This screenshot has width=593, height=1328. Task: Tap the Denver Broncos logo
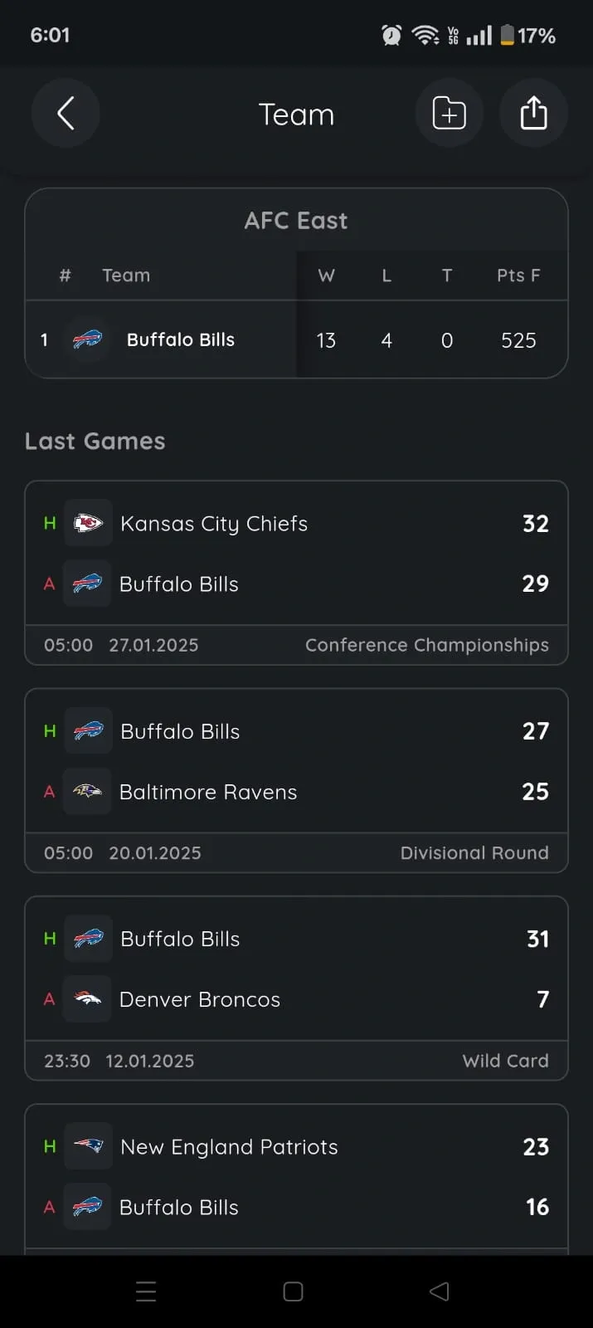tap(88, 998)
